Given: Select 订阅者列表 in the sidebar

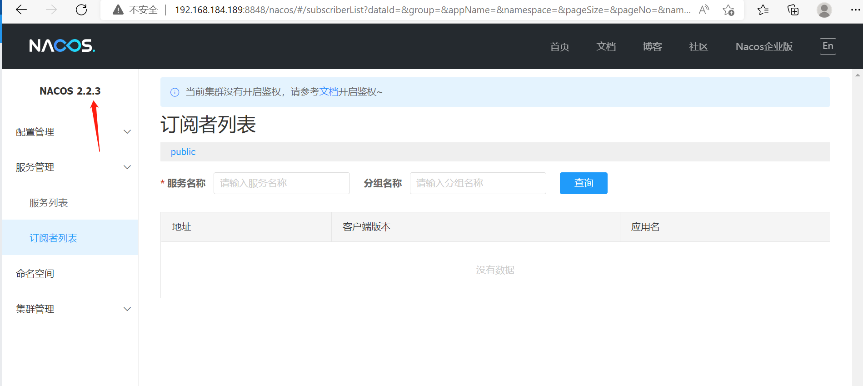Looking at the screenshot, I should coord(70,237).
